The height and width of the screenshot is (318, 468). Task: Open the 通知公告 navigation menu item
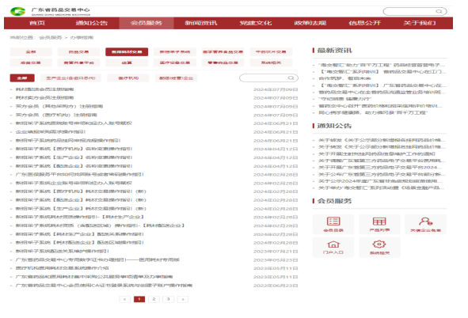tap(91, 23)
